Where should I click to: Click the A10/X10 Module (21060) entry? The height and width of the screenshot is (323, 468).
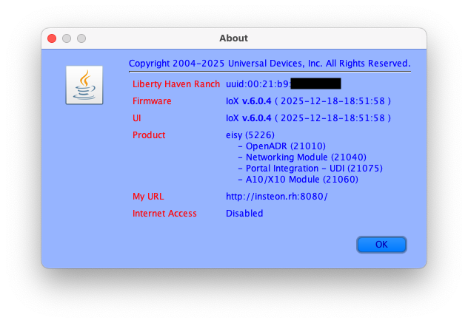pyautogui.click(x=298, y=180)
